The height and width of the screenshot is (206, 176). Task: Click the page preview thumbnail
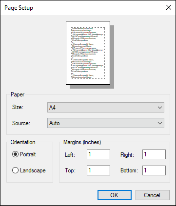[88, 53]
